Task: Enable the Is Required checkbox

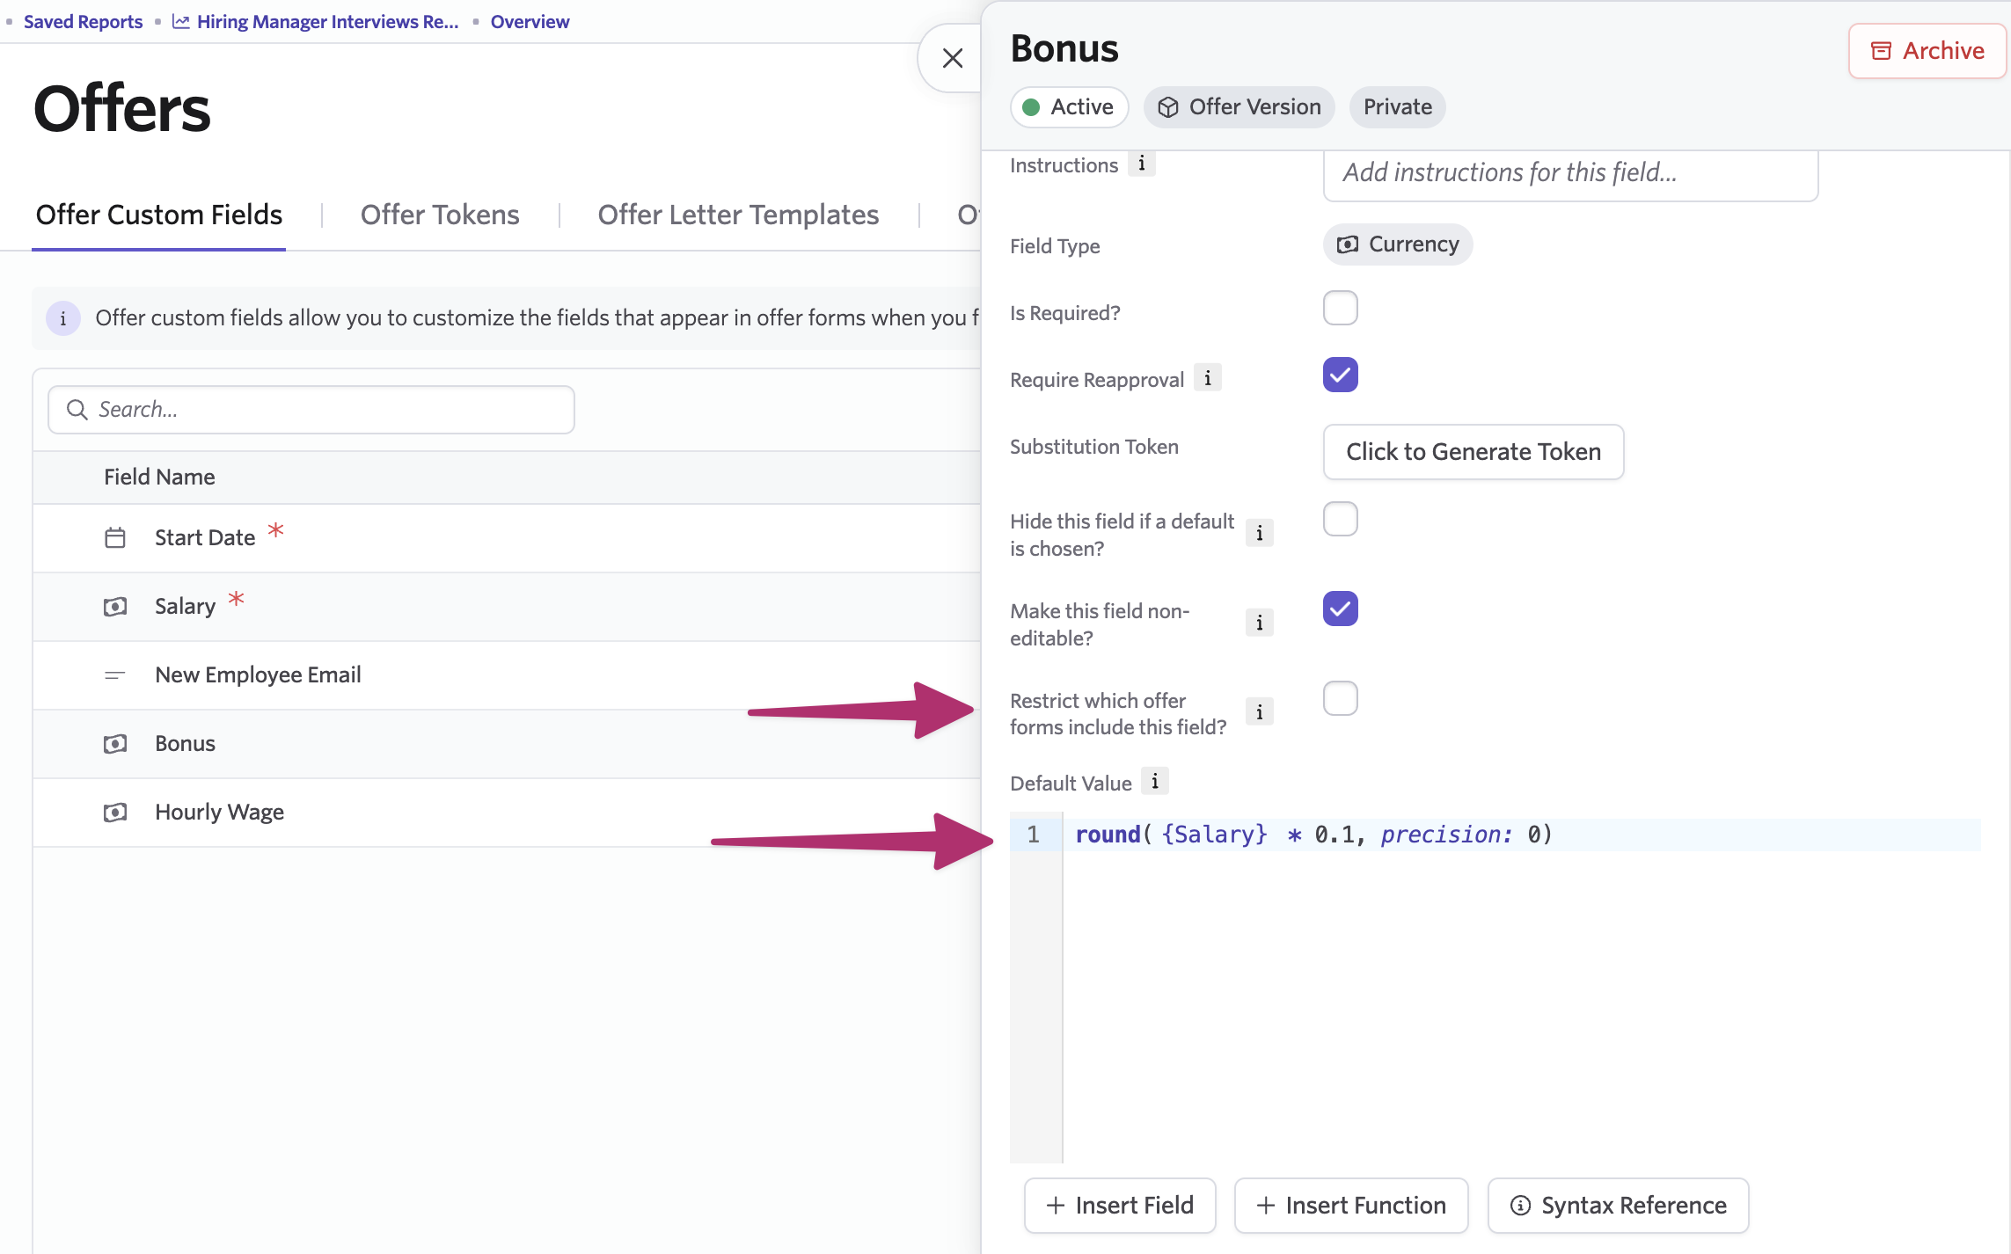Action: coord(1340,308)
